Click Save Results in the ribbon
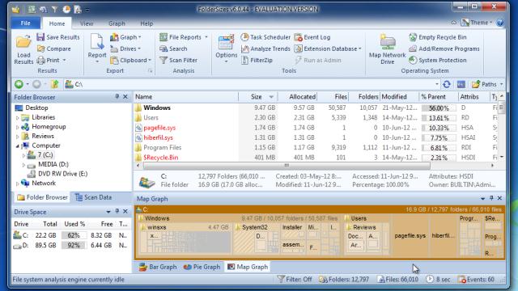The height and width of the screenshot is (291, 518). [58, 37]
